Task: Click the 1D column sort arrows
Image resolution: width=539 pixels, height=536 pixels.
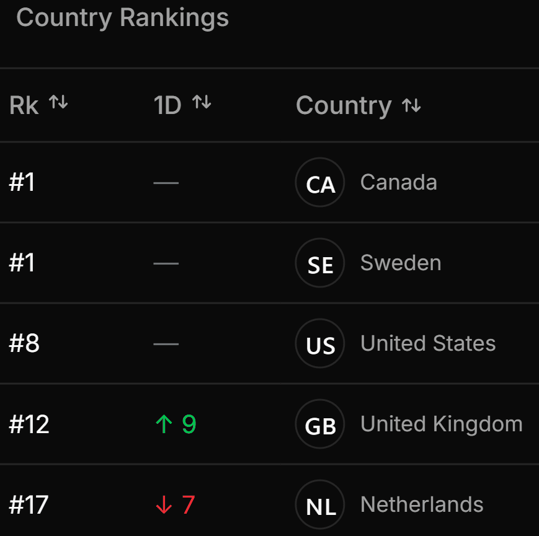Action: click(202, 103)
